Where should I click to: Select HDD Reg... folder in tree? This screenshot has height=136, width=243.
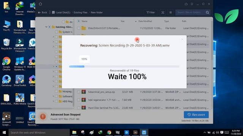[67, 101]
